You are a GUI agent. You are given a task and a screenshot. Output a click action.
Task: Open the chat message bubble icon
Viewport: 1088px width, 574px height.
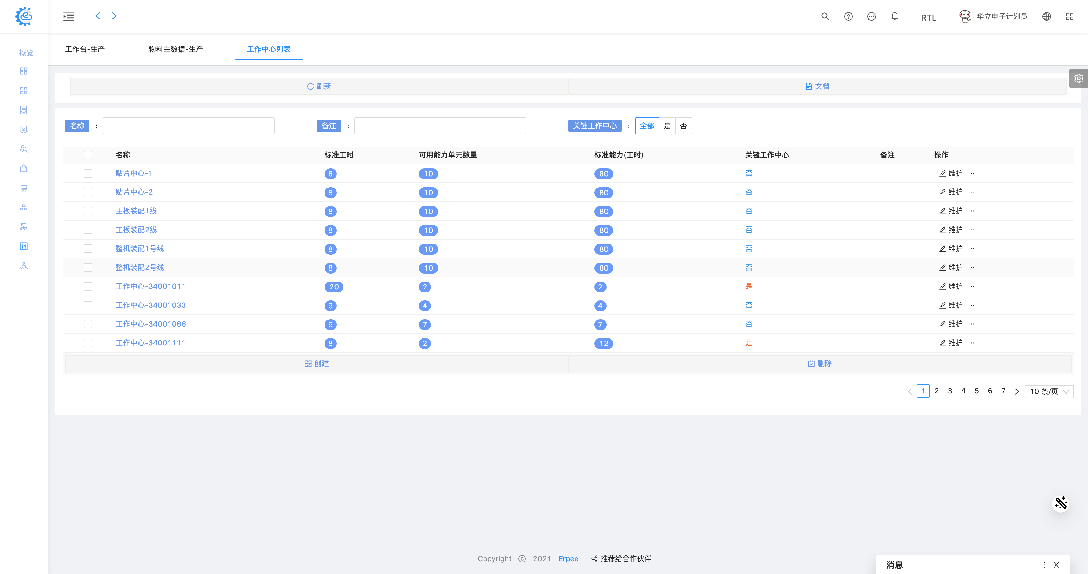tap(871, 16)
